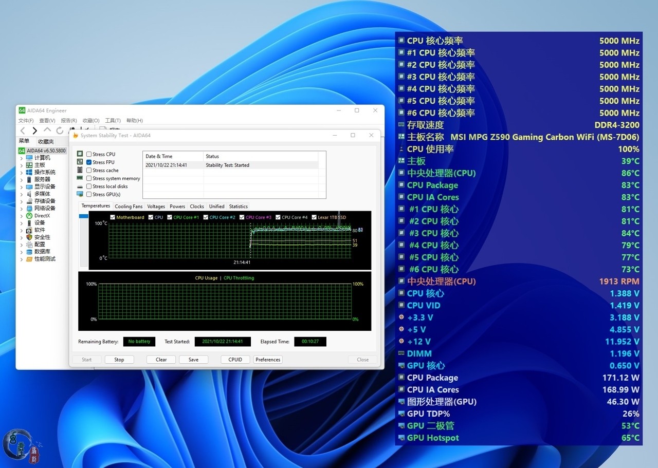Expand the 计算机 tree node chevron
The image size is (658, 468).
[22, 158]
